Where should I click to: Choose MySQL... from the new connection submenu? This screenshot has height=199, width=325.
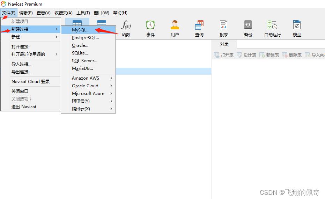tap(81, 30)
